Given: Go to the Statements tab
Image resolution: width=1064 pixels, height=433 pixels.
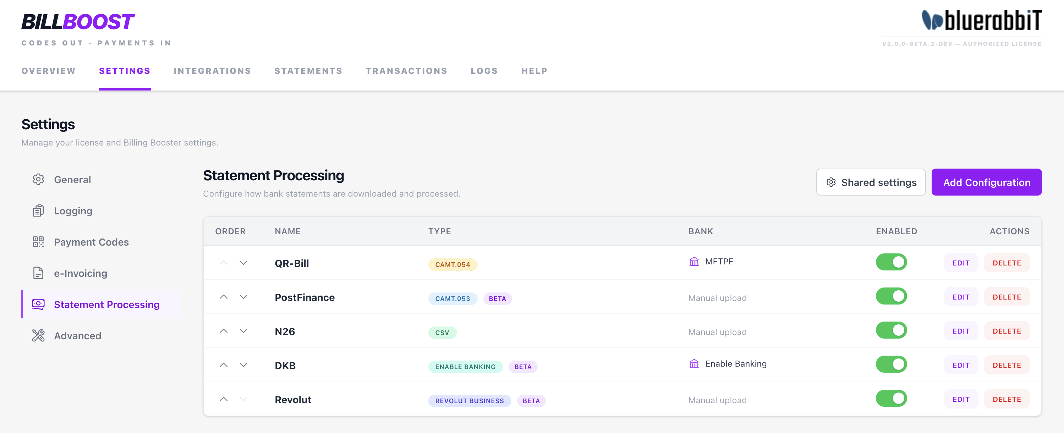Looking at the screenshot, I should tap(308, 71).
